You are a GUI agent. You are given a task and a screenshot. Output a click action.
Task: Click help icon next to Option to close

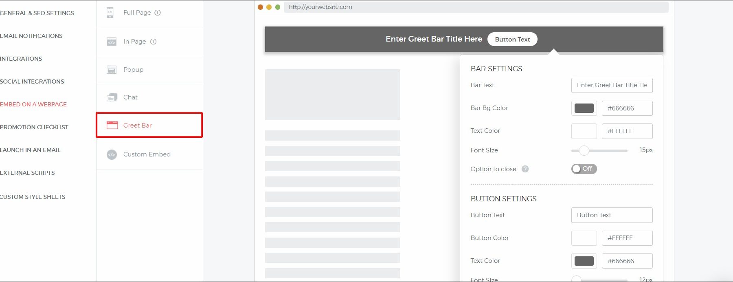[525, 169]
